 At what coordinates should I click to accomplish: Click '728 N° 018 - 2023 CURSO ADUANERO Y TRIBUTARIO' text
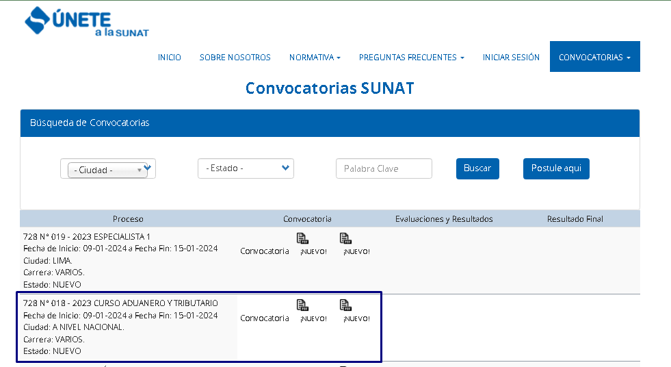pos(120,303)
